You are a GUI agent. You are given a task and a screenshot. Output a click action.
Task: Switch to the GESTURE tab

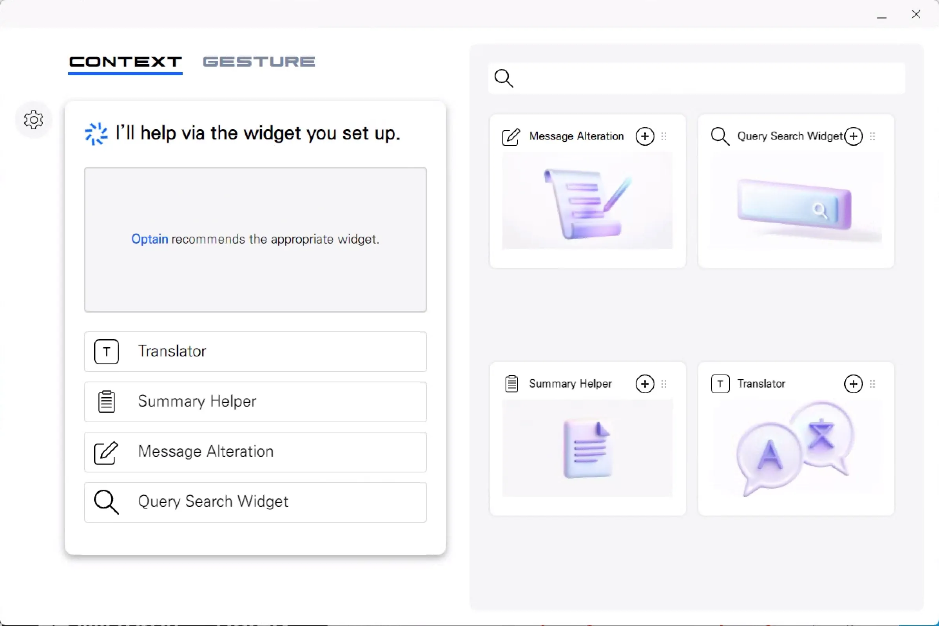(x=259, y=62)
